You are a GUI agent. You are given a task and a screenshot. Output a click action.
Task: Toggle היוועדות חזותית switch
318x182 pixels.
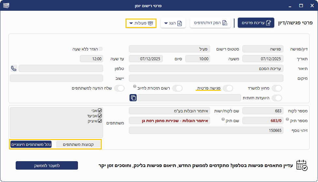click(x=277, y=98)
